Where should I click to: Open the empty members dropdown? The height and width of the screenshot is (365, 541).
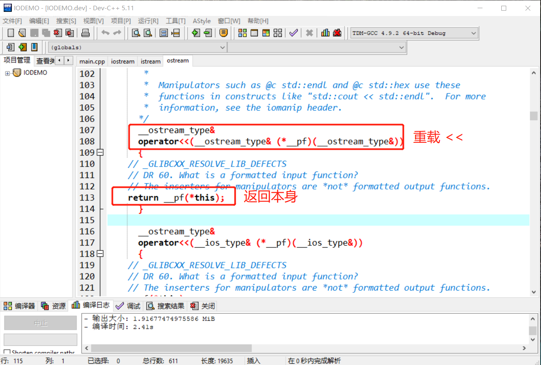317,47
